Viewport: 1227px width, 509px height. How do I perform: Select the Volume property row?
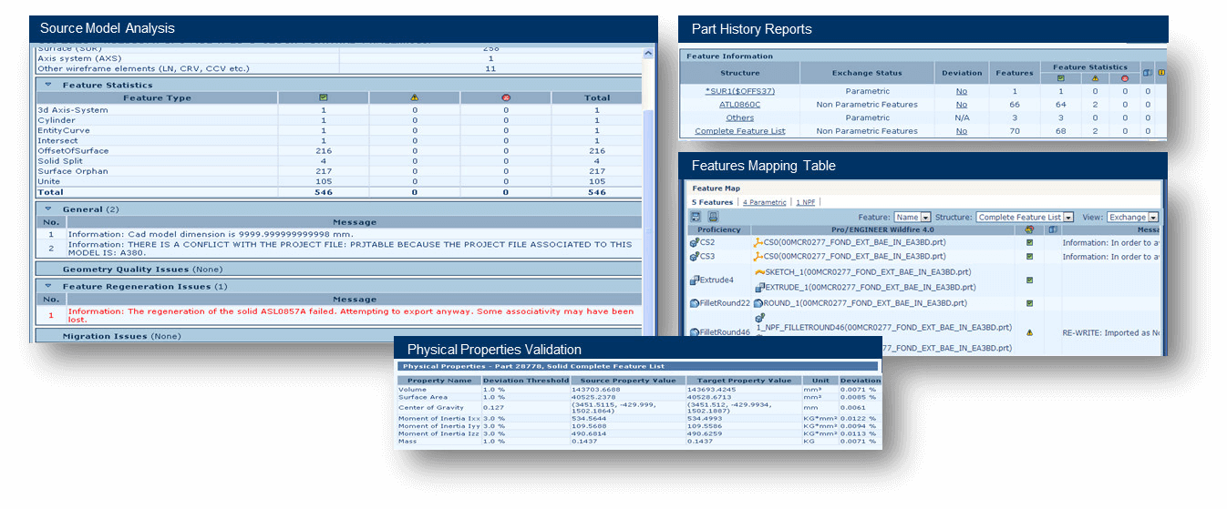pyautogui.click(x=638, y=389)
